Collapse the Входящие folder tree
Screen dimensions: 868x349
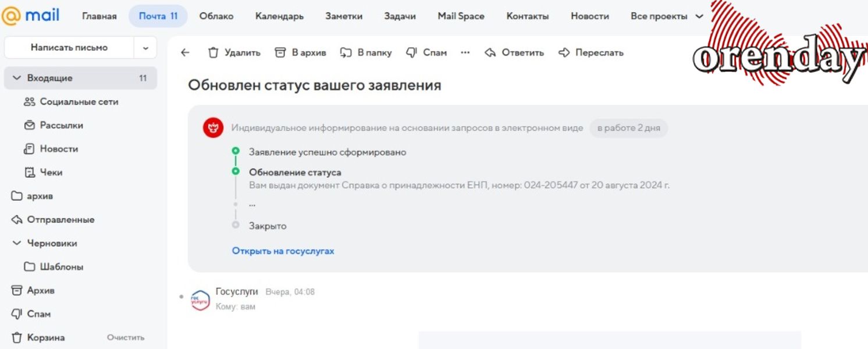click(x=16, y=78)
